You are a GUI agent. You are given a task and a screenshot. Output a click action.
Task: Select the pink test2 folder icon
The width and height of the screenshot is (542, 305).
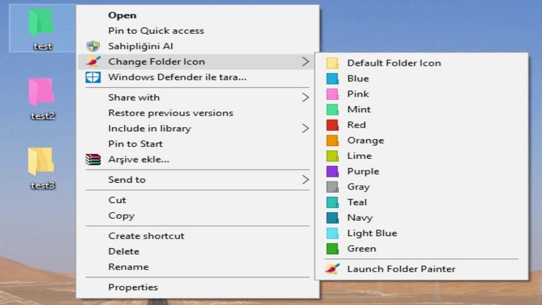coord(41,92)
